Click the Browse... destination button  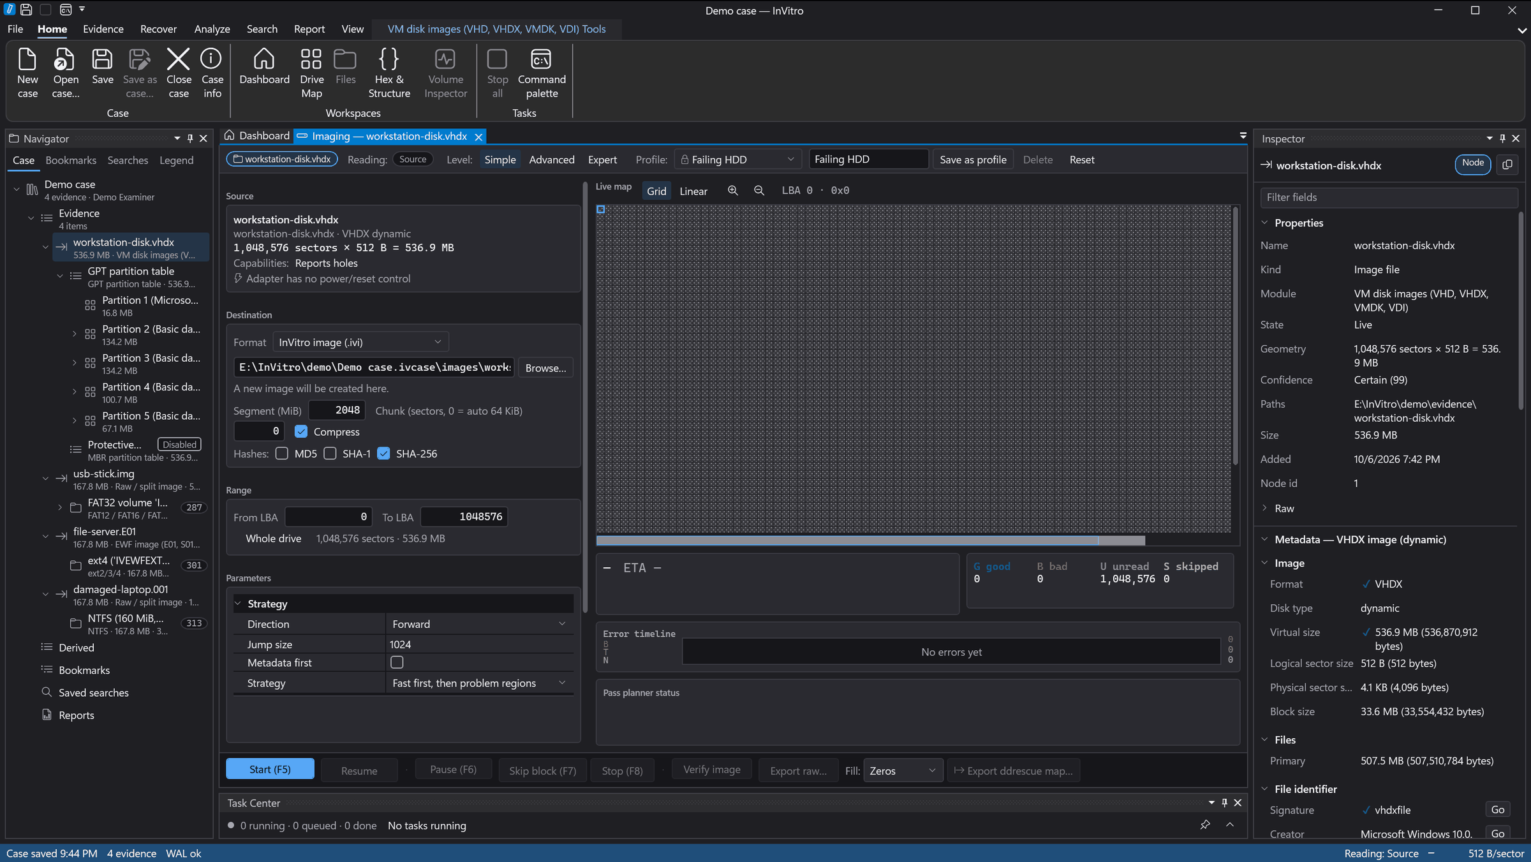(x=545, y=368)
